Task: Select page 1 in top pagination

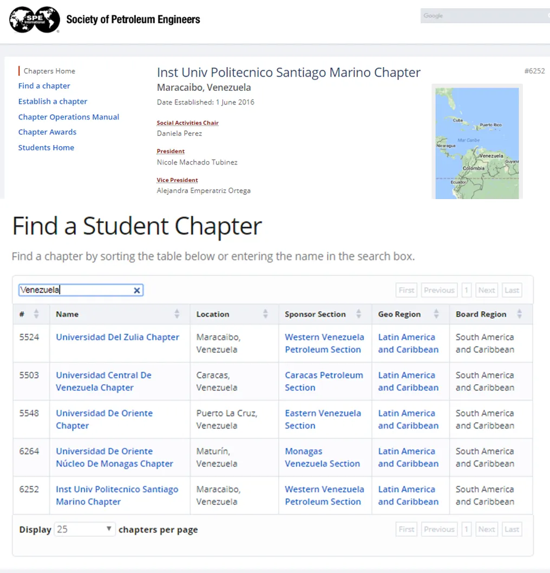Action: [466, 290]
